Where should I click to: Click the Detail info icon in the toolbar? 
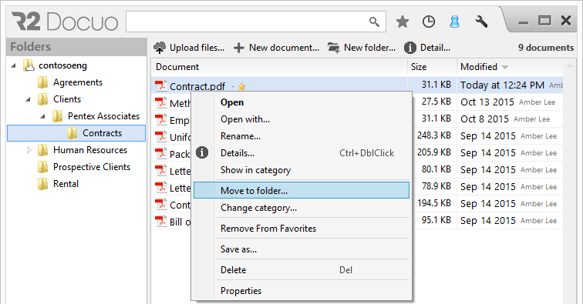tap(409, 48)
